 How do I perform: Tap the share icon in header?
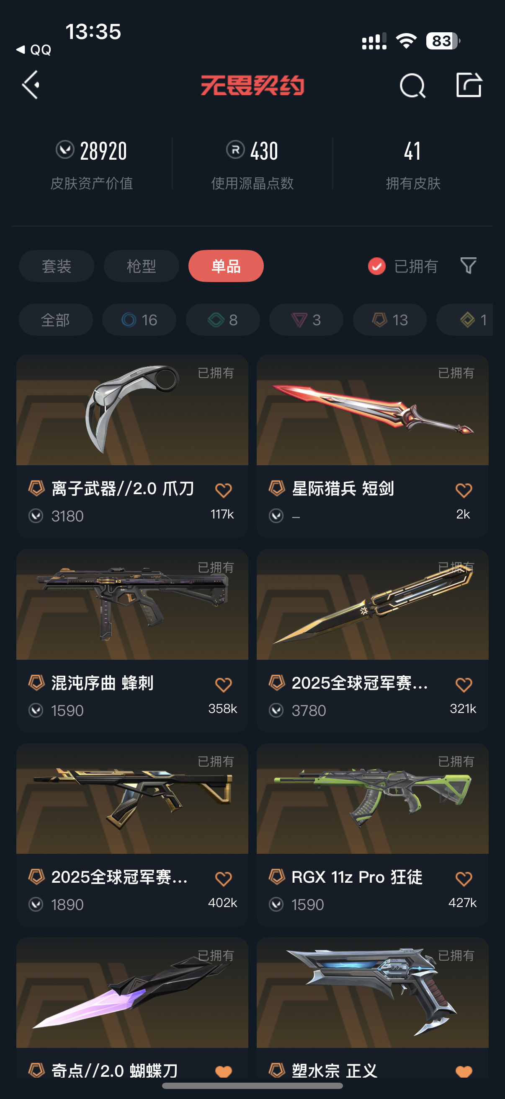[x=468, y=85]
